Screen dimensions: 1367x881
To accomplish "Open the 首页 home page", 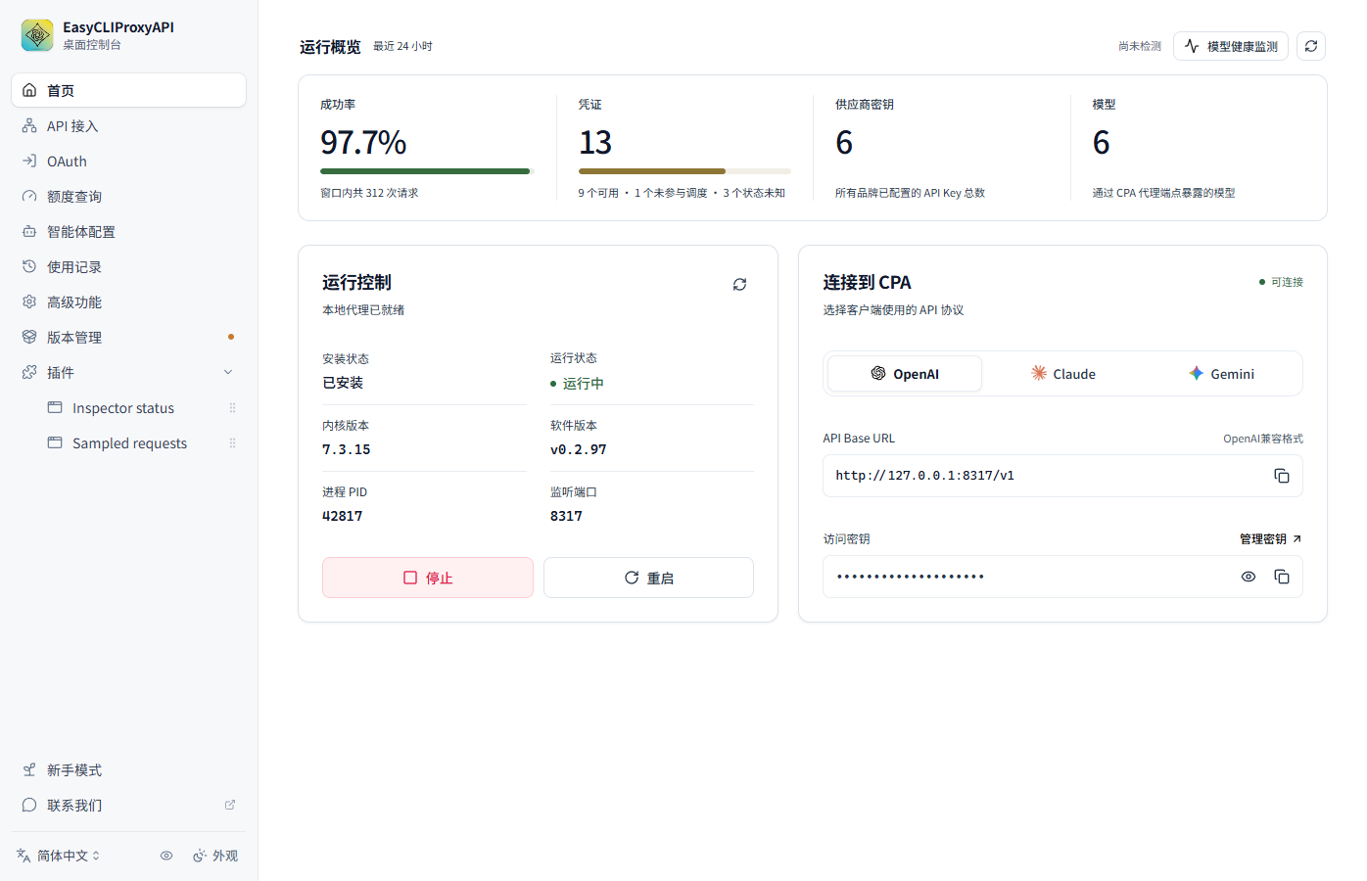I will 128,90.
